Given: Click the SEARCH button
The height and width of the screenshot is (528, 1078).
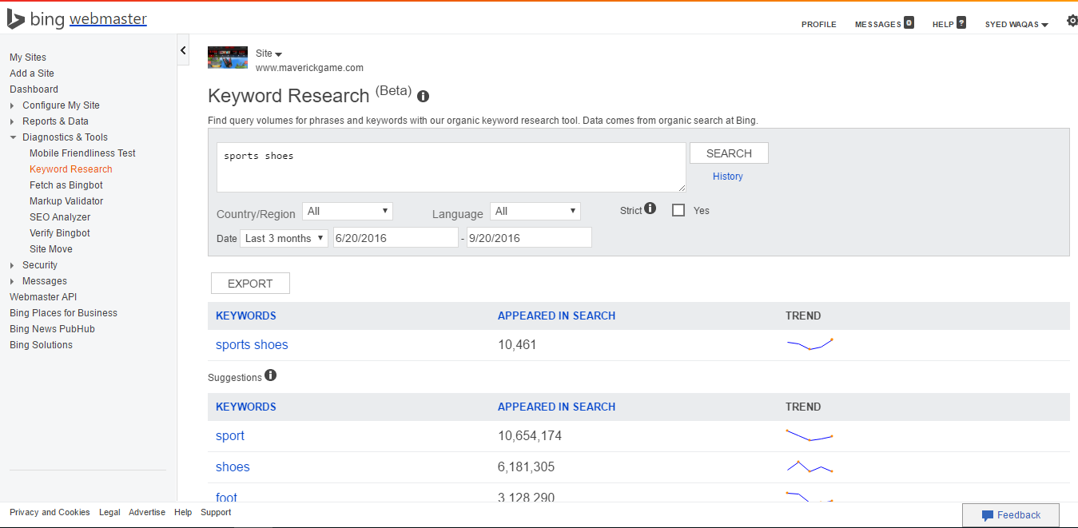Looking at the screenshot, I should tap(729, 153).
